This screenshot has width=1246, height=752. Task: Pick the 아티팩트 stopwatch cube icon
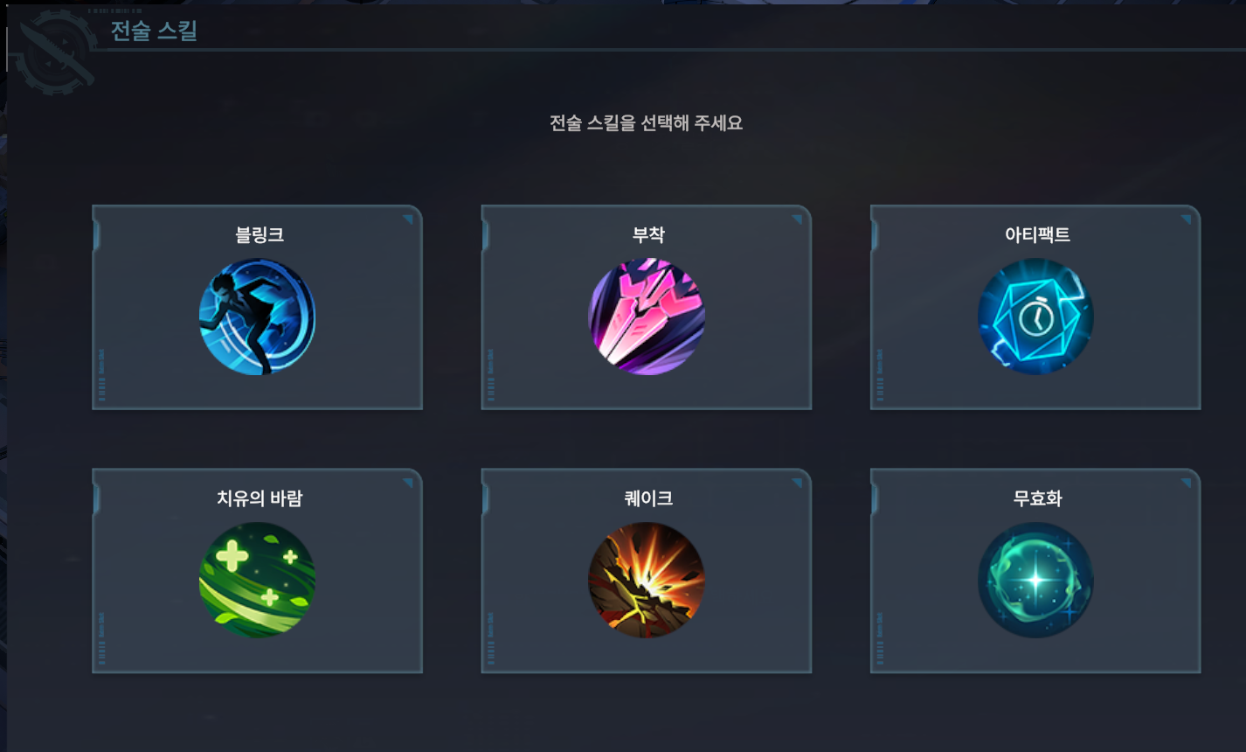[x=1035, y=317]
